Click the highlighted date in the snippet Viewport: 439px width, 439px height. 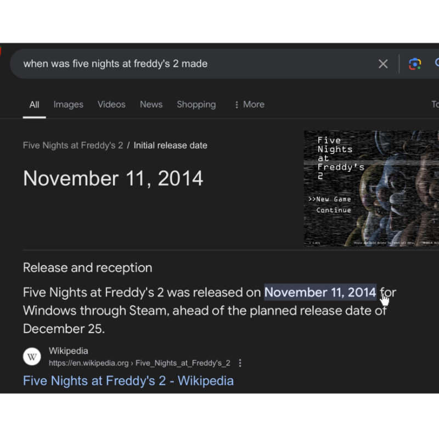(320, 292)
